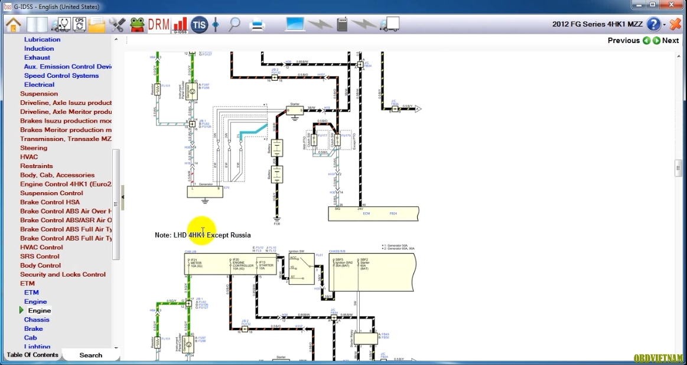The height and width of the screenshot is (365, 687).
Task: Go to the previous page green arrow
Action: 646,41
